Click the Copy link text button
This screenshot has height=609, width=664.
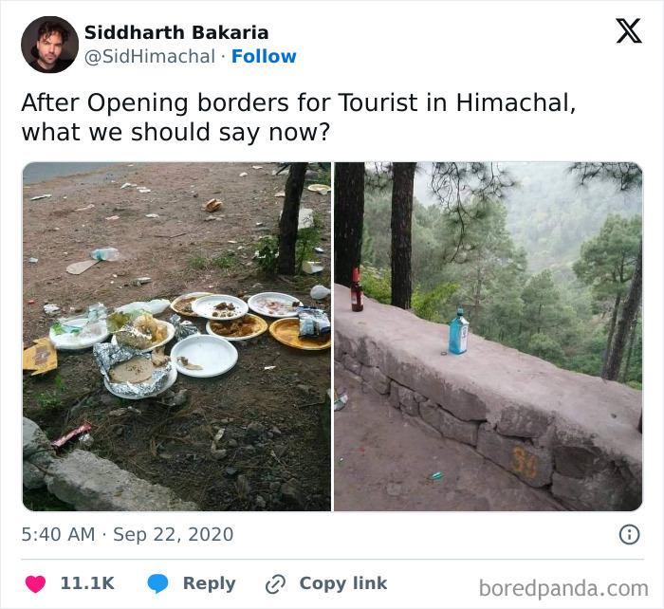point(342,583)
